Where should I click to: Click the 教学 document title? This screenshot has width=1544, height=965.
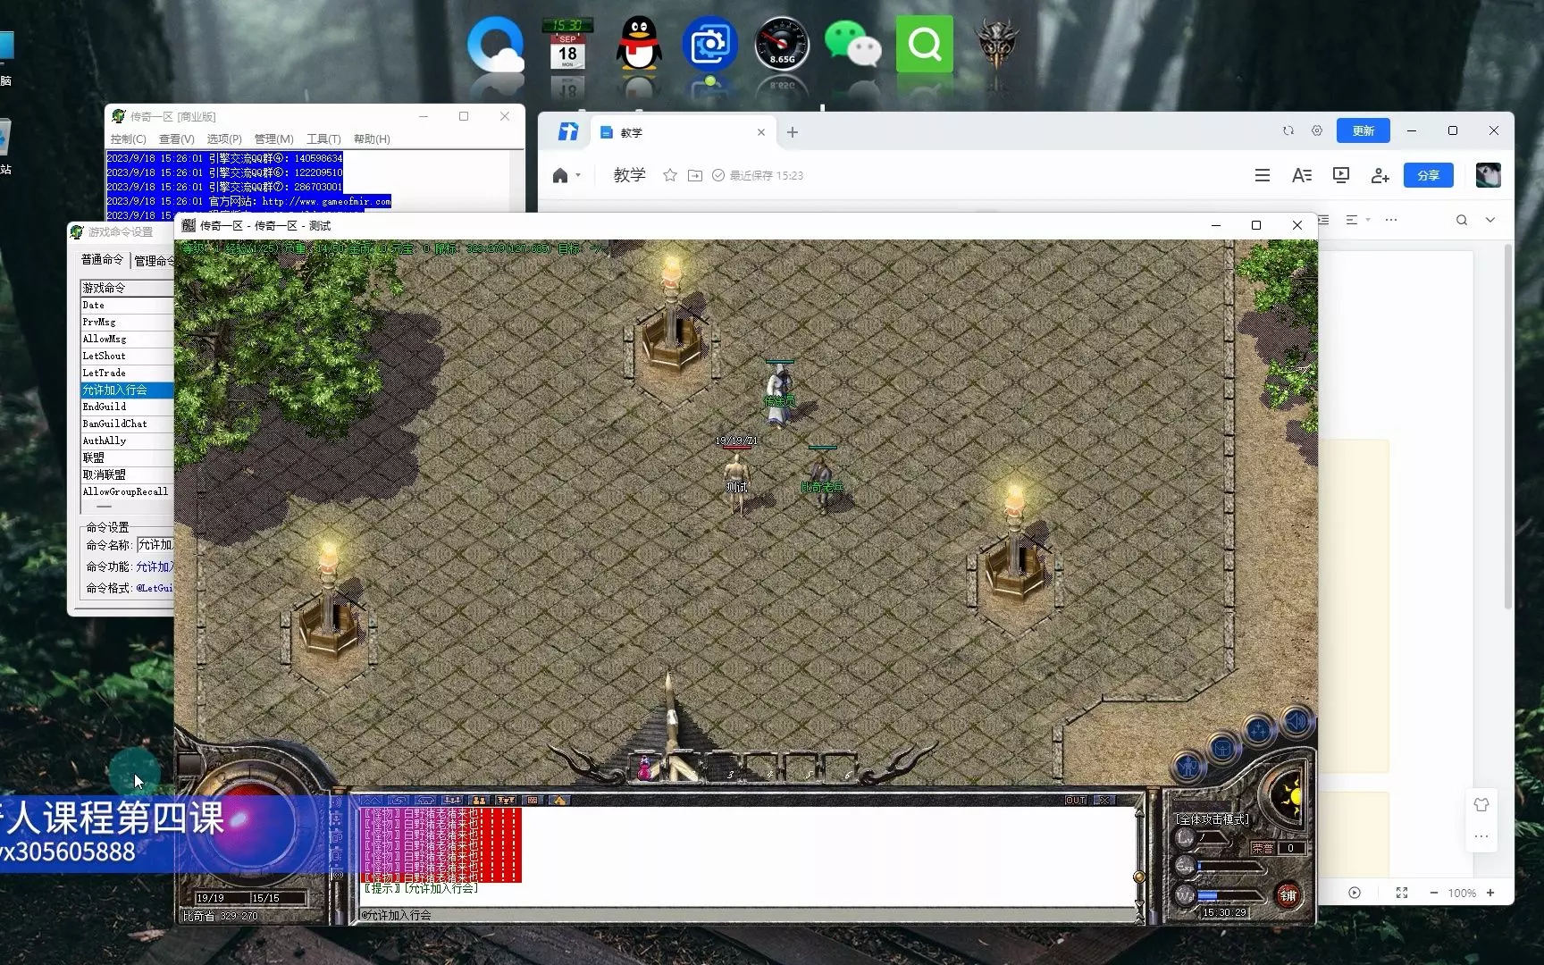[630, 175]
